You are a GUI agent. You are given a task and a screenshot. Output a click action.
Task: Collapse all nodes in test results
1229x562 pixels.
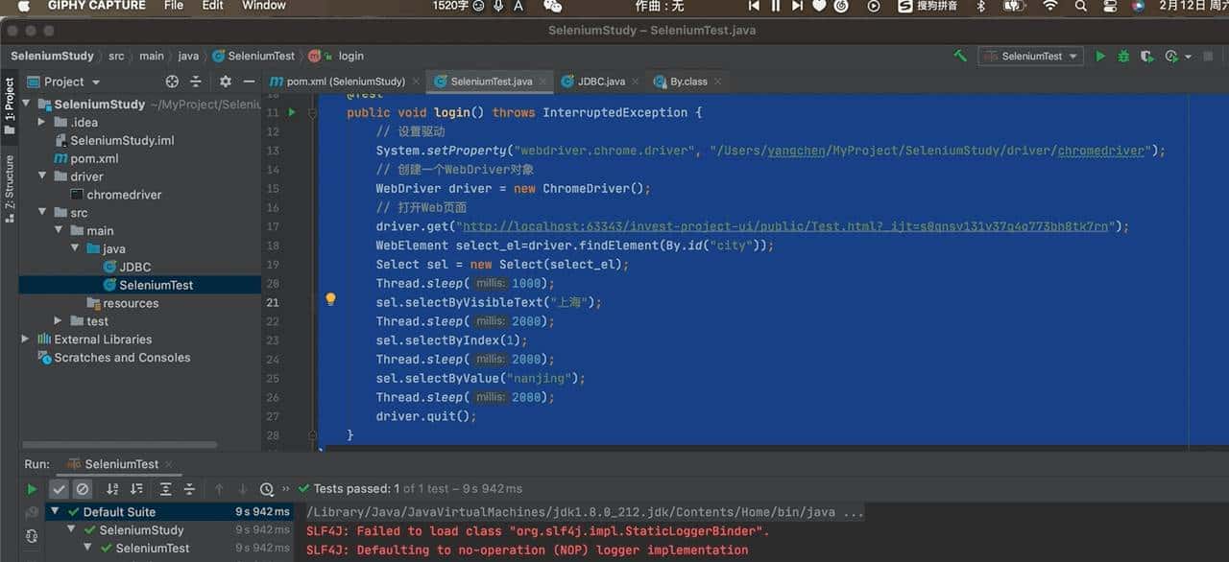189,488
